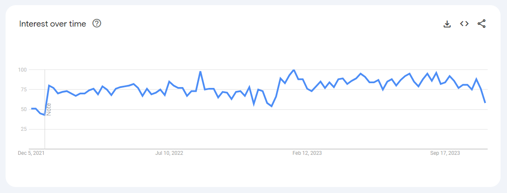Click the 50 value on the vertical axis
Viewport: 507px width, 193px height.
24,109
